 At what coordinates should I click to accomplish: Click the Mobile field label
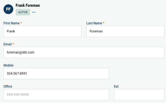tap(8, 65)
